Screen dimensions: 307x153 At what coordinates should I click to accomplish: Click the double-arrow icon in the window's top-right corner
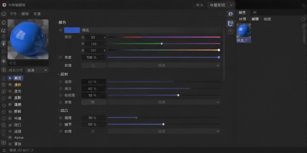click(303, 5)
